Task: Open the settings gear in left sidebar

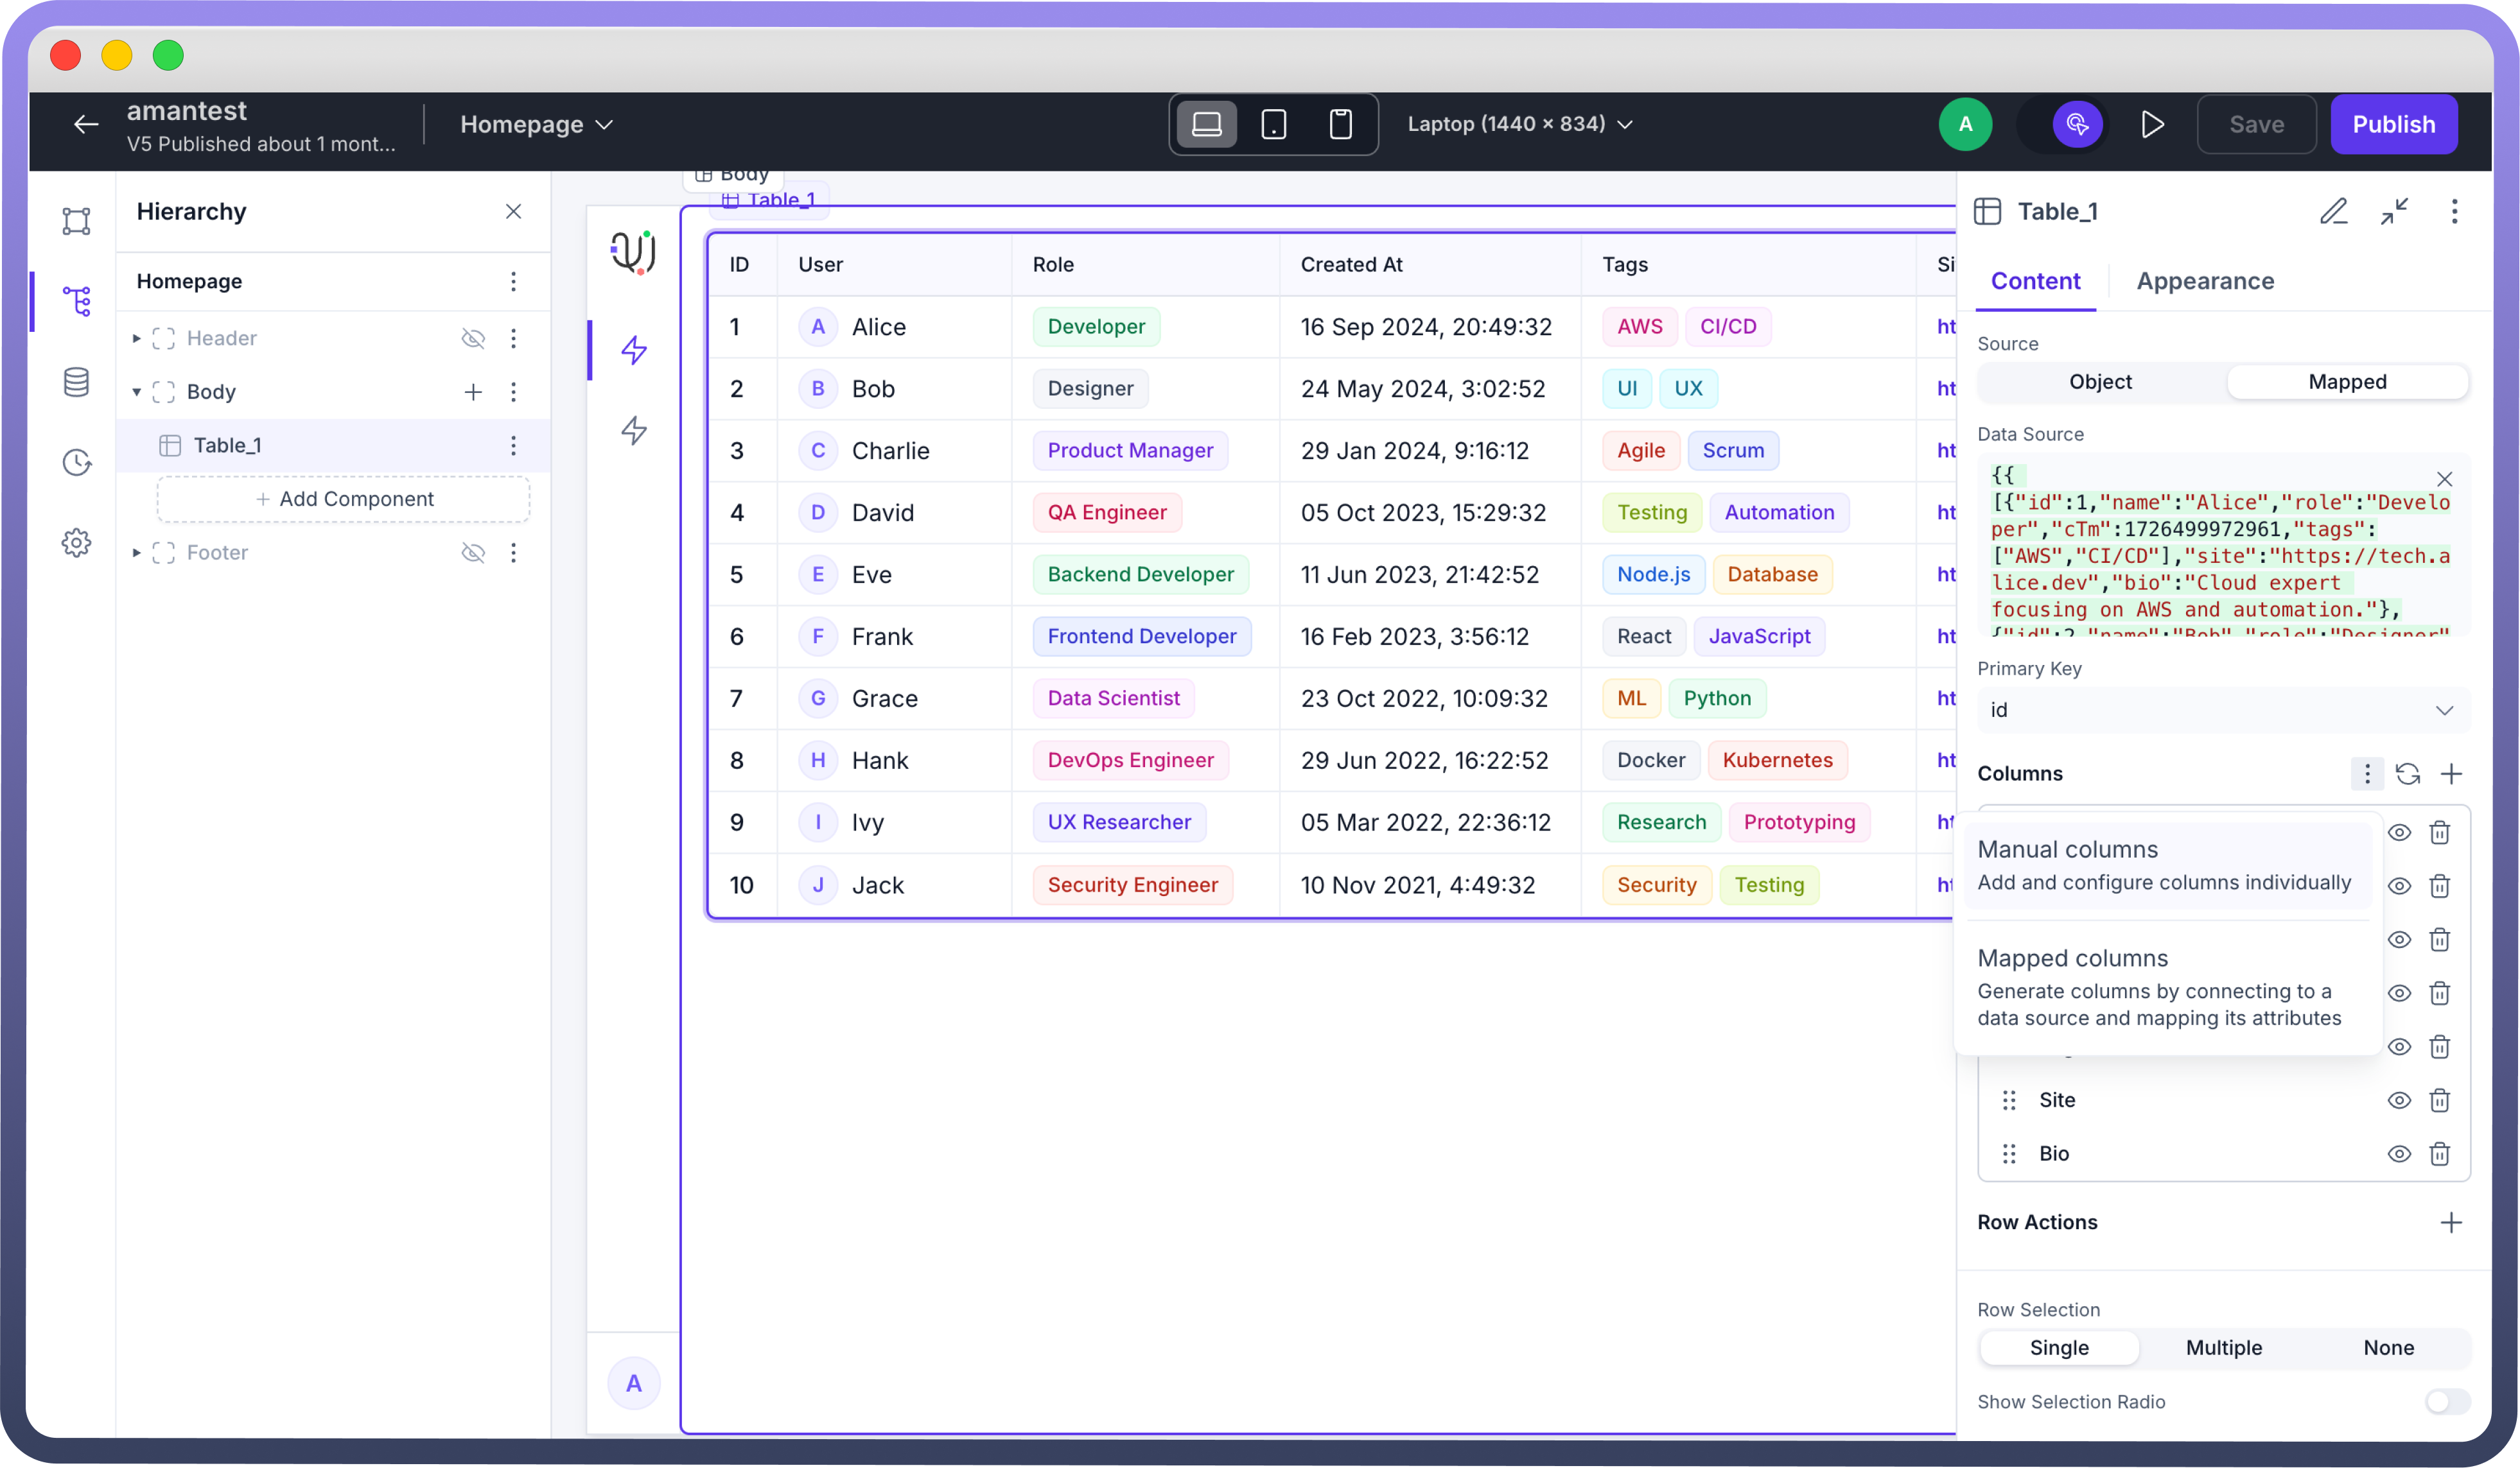Action: (x=76, y=542)
